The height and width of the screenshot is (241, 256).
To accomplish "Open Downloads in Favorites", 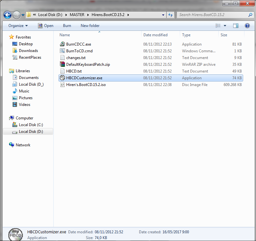I will (28, 51).
